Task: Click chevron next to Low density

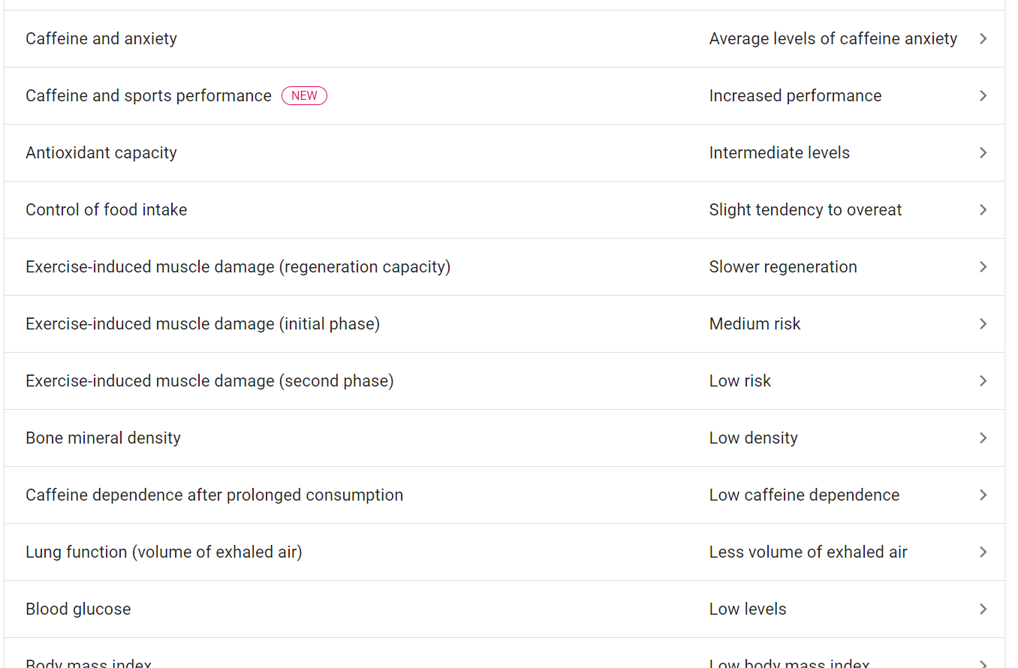Action: [983, 438]
